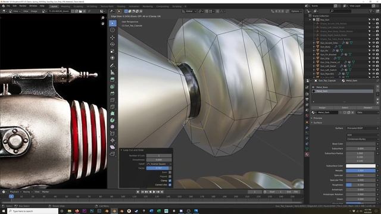
Task: Select the Knife tool
Action: point(113,107)
